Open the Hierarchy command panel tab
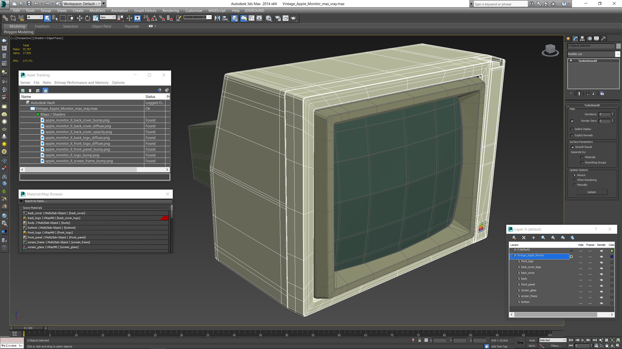The height and width of the screenshot is (349, 622). 582,38
